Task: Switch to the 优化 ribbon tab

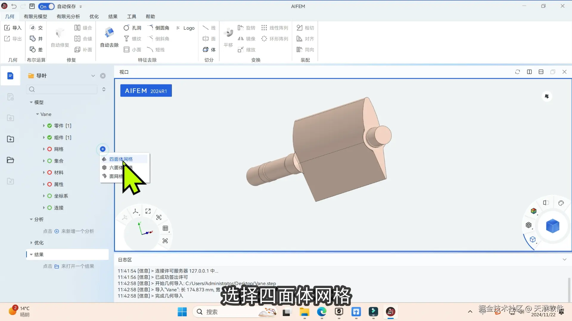Action: [x=94, y=17]
